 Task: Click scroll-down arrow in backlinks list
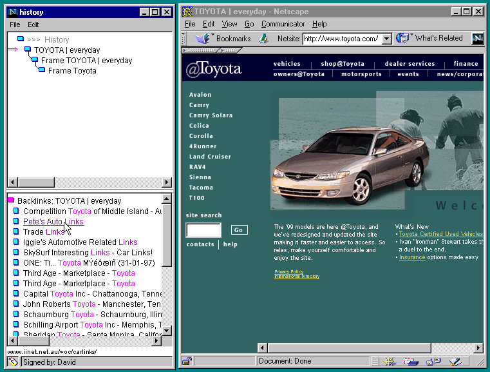click(x=167, y=330)
